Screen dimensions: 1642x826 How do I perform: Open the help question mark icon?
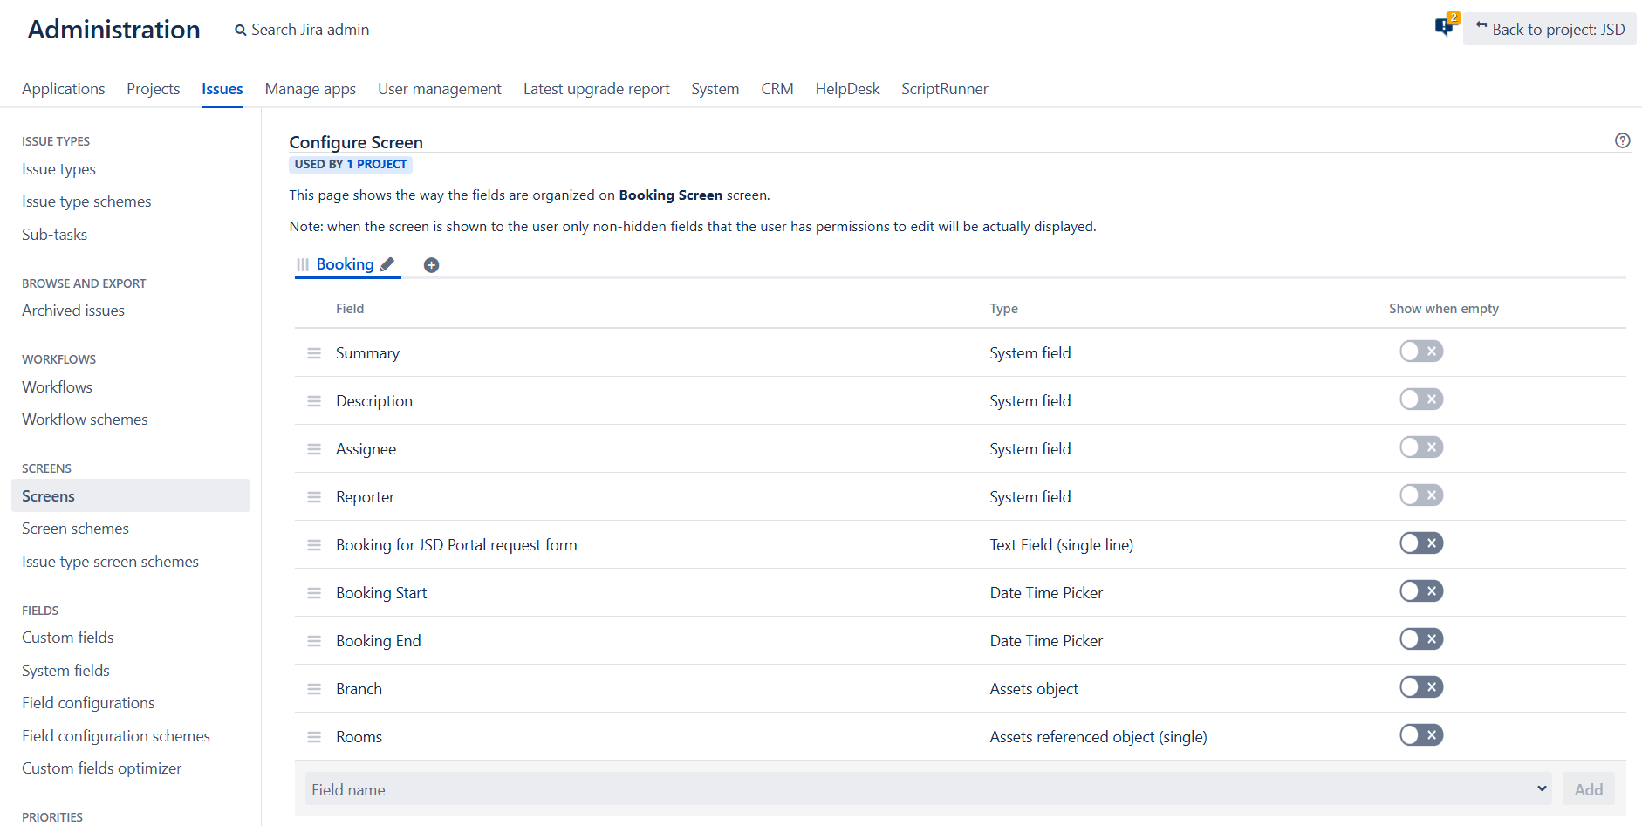1622,140
